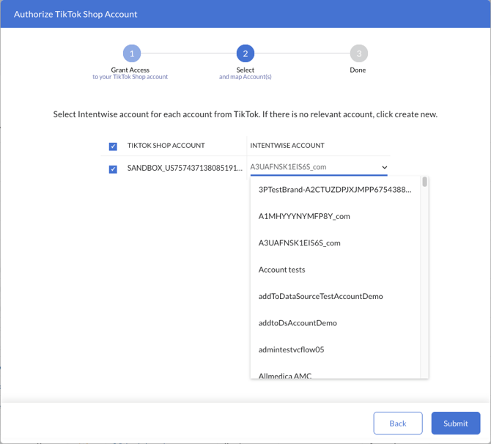This screenshot has width=491, height=444.
Task: Click the Grant Access step label
Action: coord(130,70)
